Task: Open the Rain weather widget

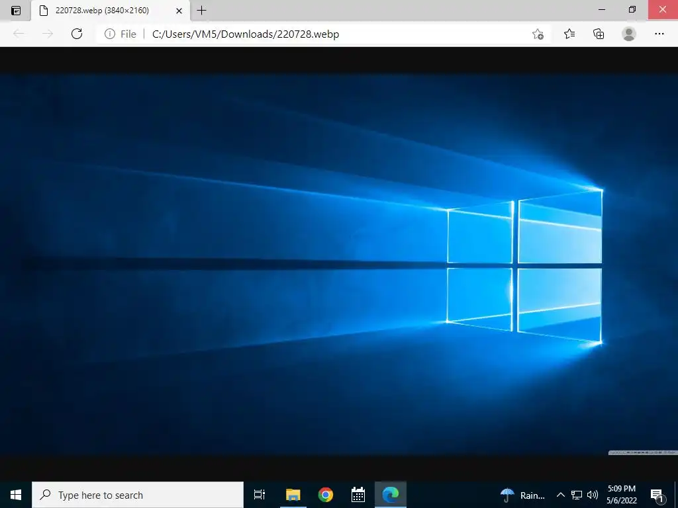Action: point(522,495)
